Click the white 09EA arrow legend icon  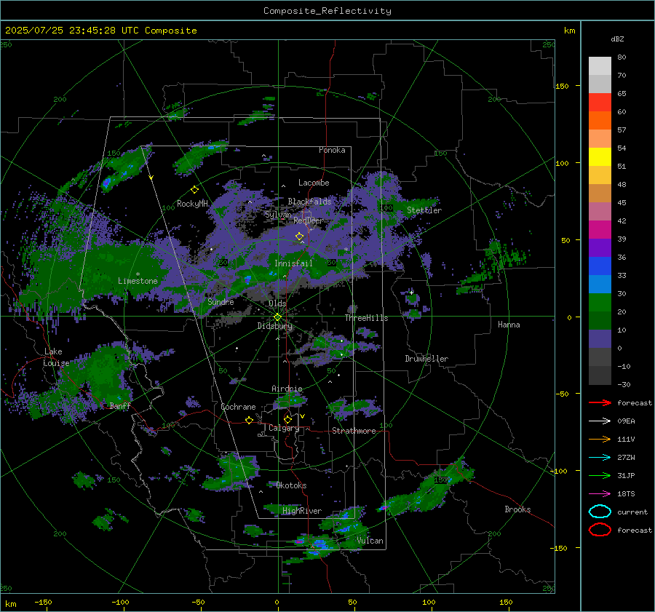click(600, 421)
